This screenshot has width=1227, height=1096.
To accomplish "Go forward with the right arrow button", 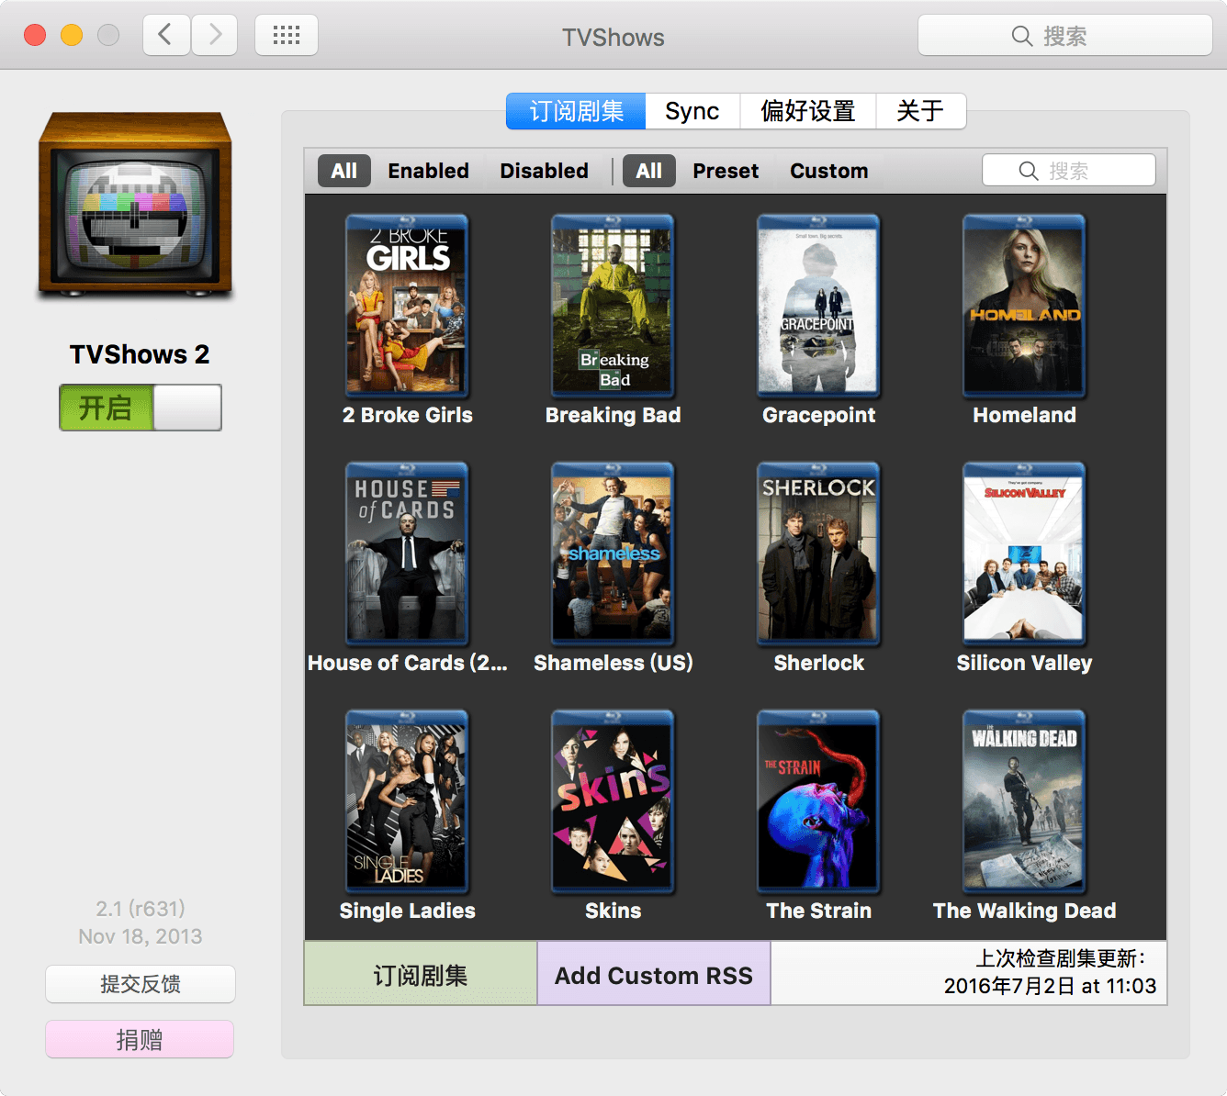I will 215,35.
